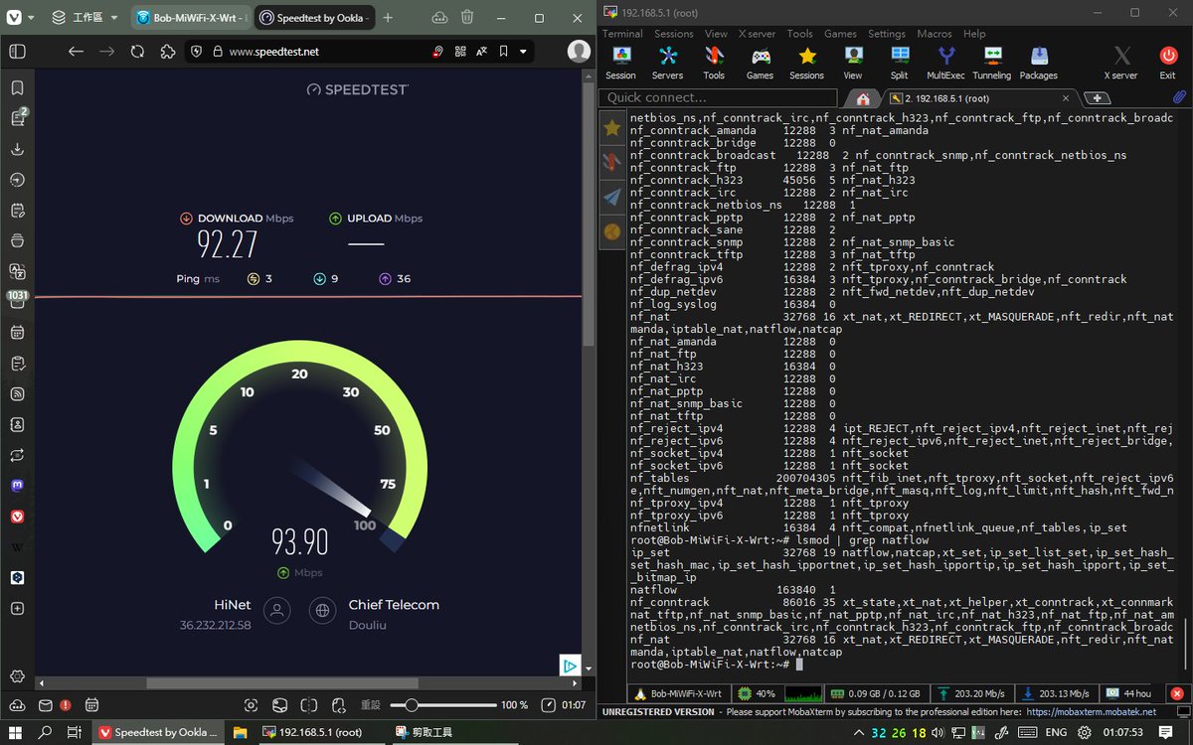Open the Vivaldi profile avatar
The image size is (1193, 745).
click(579, 52)
